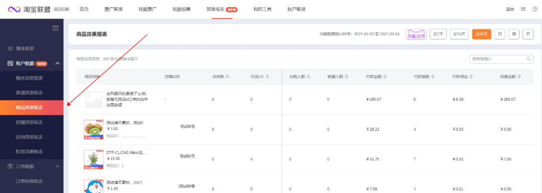Click the date range 2021-02-03 至 2021-03-04 text
The height and width of the screenshot is (193, 542).
(376, 34)
